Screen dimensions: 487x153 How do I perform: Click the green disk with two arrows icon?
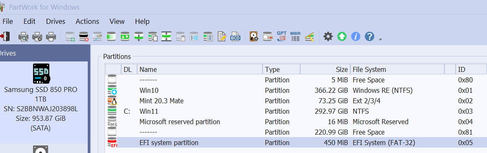click(125, 37)
